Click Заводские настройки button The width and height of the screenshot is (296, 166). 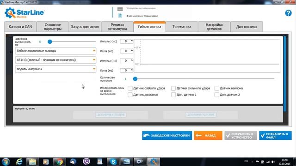tap(167, 136)
